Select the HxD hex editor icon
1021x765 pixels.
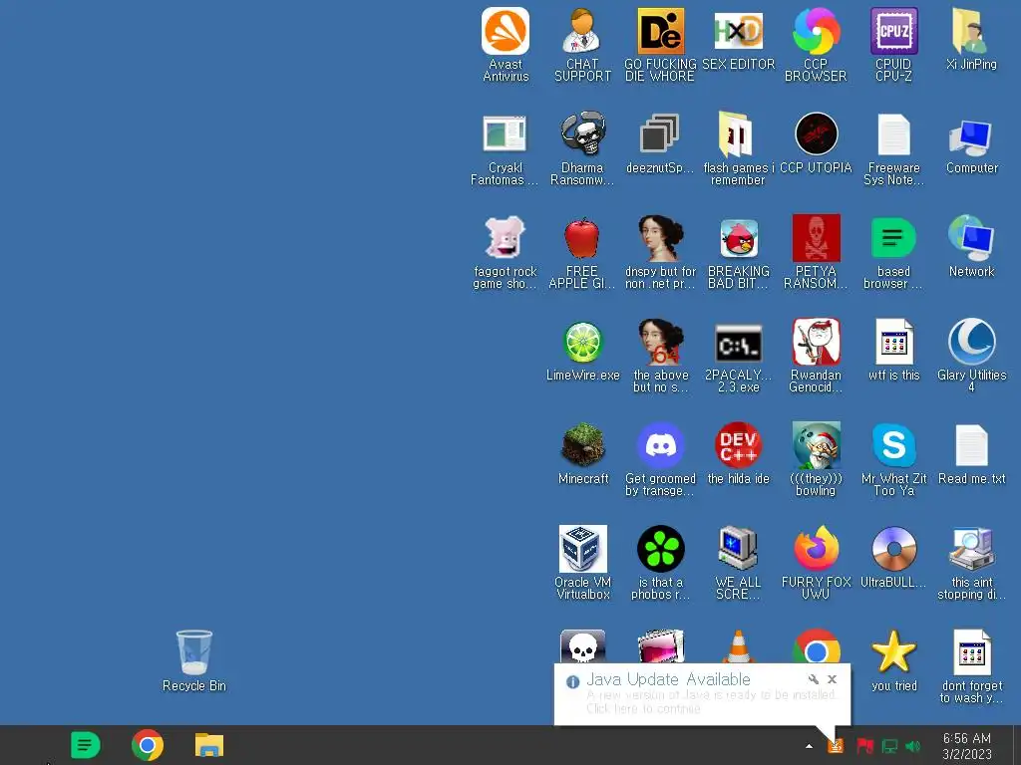click(738, 39)
